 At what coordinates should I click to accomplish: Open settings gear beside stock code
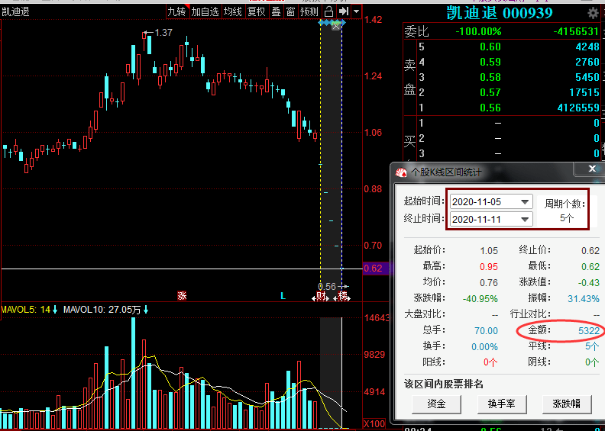tap(593, 13)
